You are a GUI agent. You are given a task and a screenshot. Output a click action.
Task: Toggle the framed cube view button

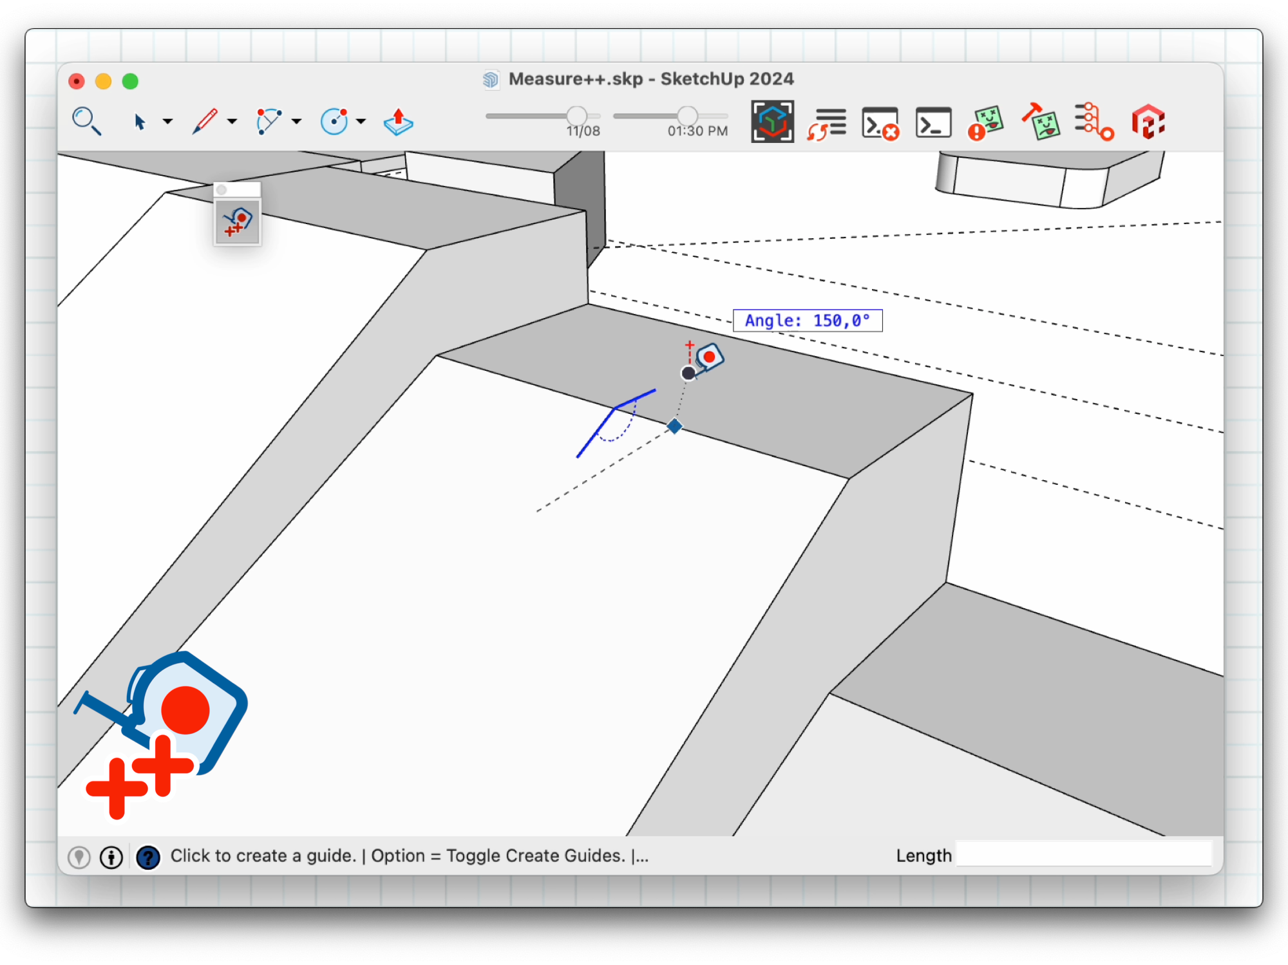(x=772, y=122)
